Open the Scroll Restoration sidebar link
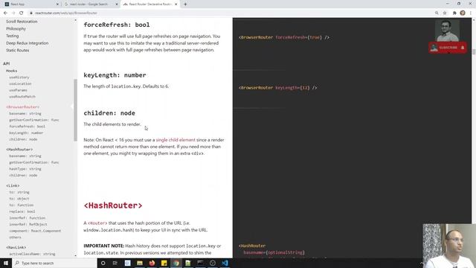Viewport: 476px width, 268px height. [22, 22]
